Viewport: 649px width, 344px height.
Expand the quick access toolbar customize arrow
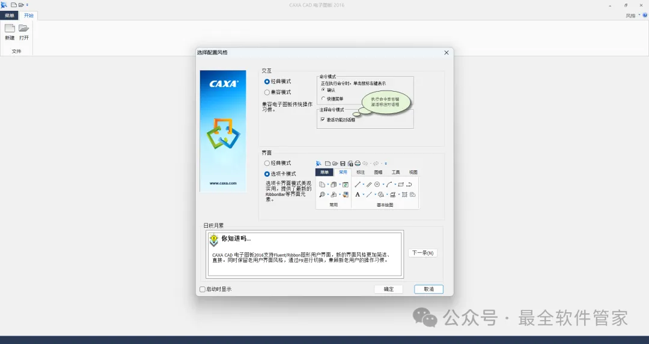point(27,5)
